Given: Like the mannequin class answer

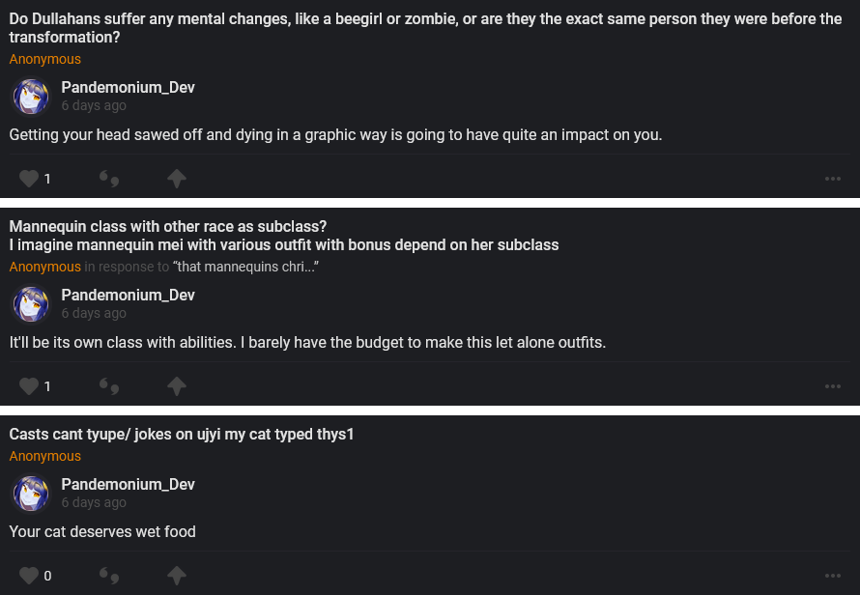Looking at the screenshot, I should [x=29, y=386].
